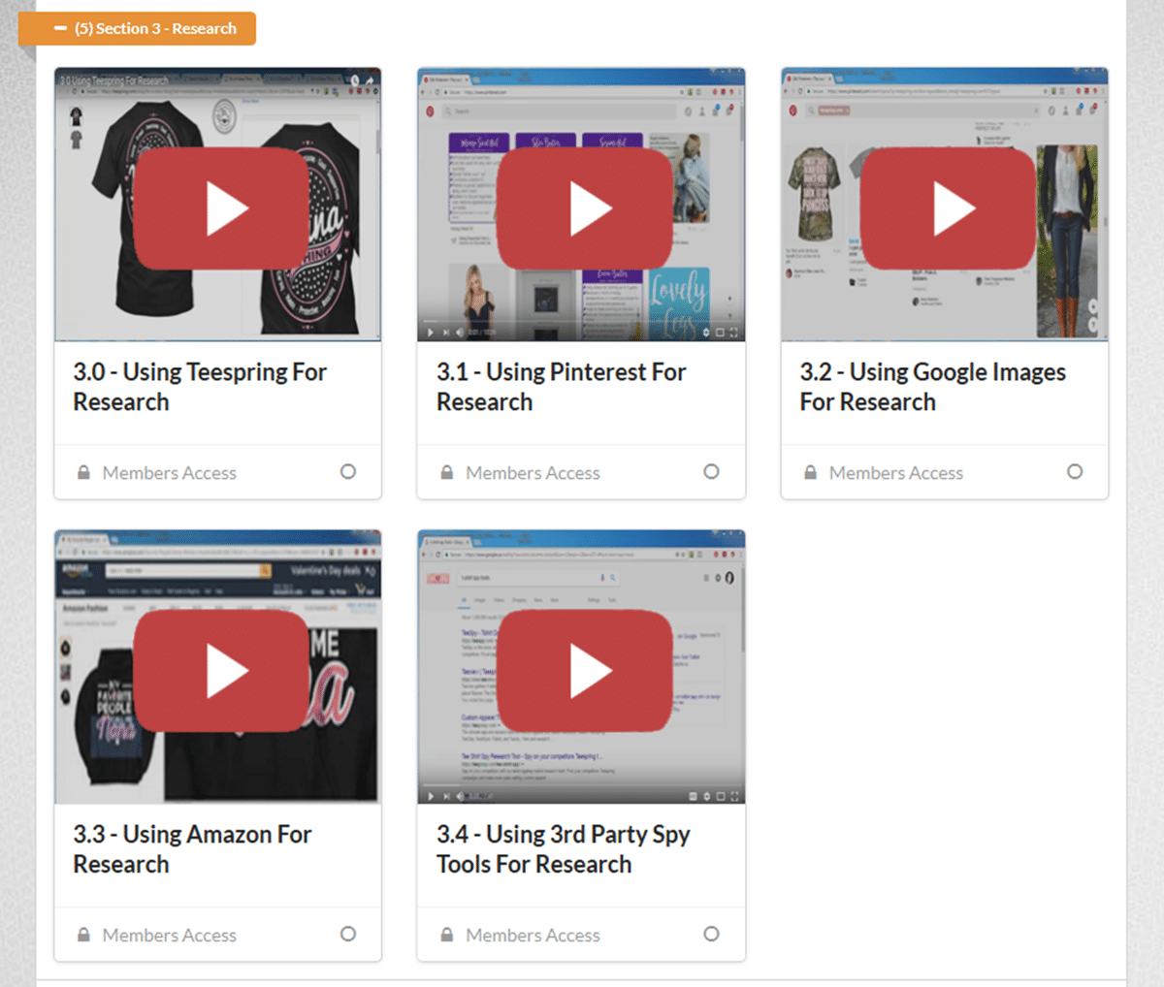
Task: Open the 3.3 - Using Amazon For Research title
Action: click(x=192, y=849)
